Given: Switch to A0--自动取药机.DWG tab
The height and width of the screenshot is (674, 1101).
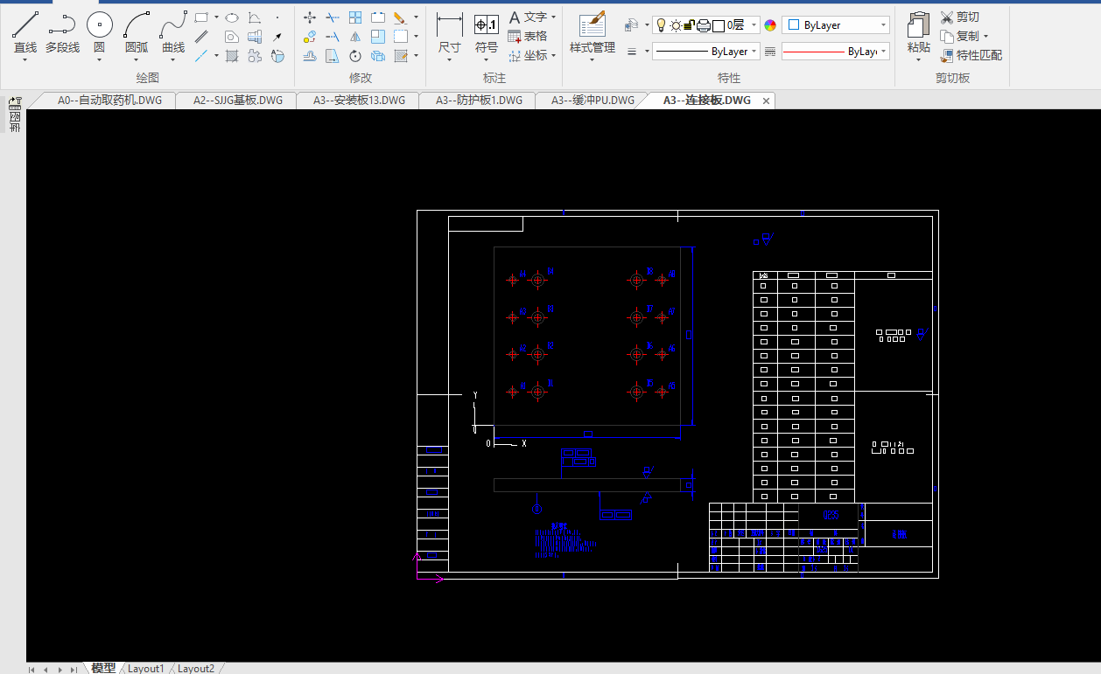Looking at the screenshot, I should tap(109, 101).
